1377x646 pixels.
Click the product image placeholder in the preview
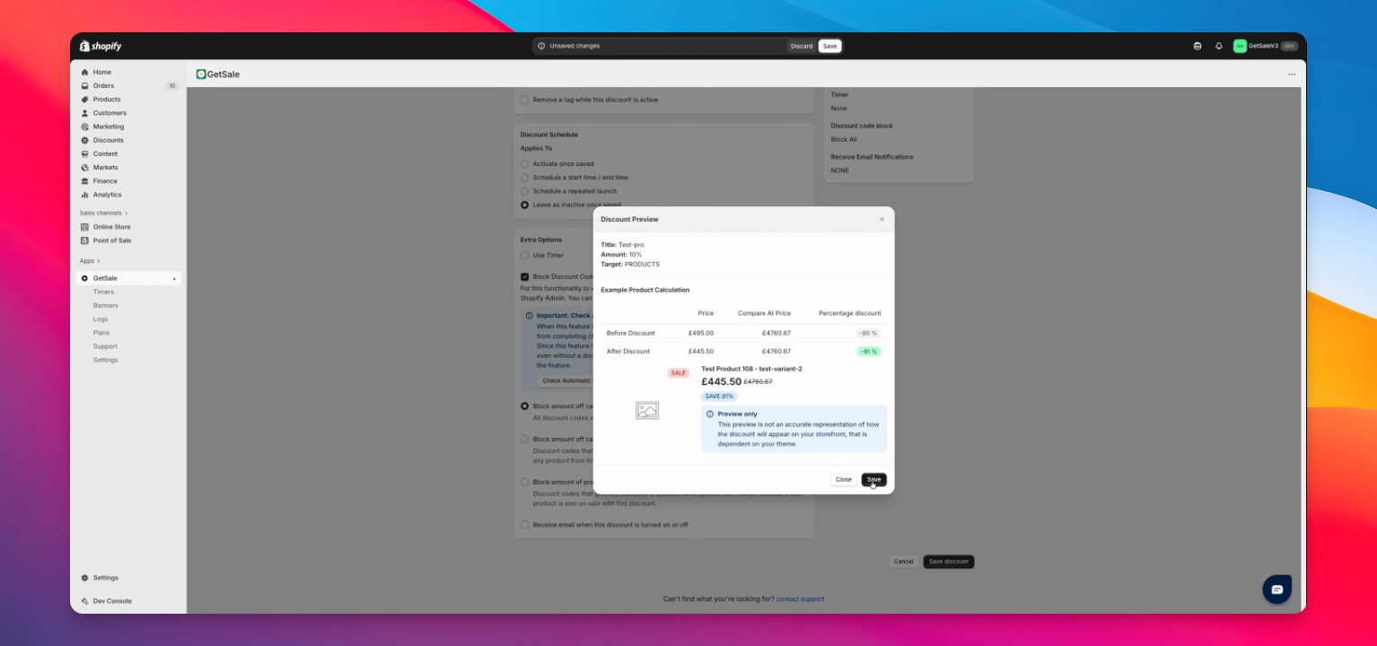coord(647,410)
